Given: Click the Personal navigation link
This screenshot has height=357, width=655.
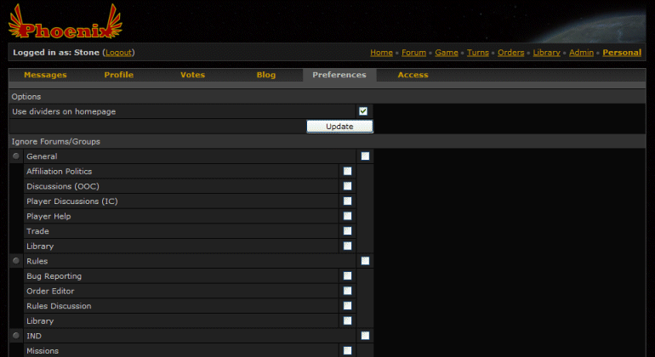Looking at the screenshot, I should pyautogui.click(x=622, y=53).
